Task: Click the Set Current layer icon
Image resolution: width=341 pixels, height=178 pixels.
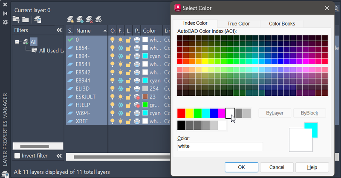Action: (x=99, y=19)
